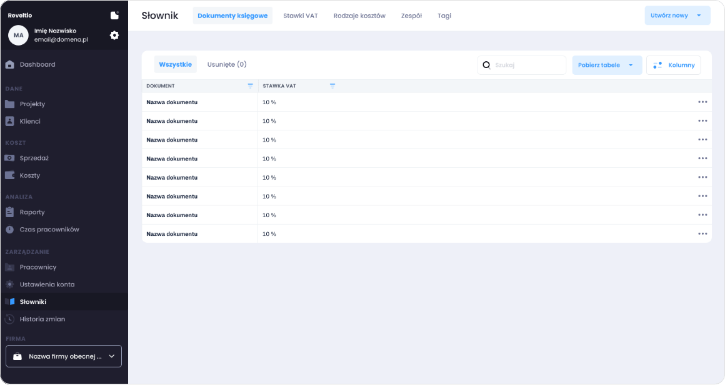Viewport: 725px width, 385px height.
Task: Click the notification icon beside Reveltio
Action: coord(114,15)
